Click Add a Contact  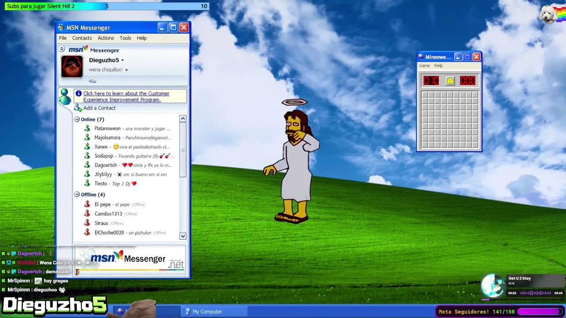click(99, 108)
